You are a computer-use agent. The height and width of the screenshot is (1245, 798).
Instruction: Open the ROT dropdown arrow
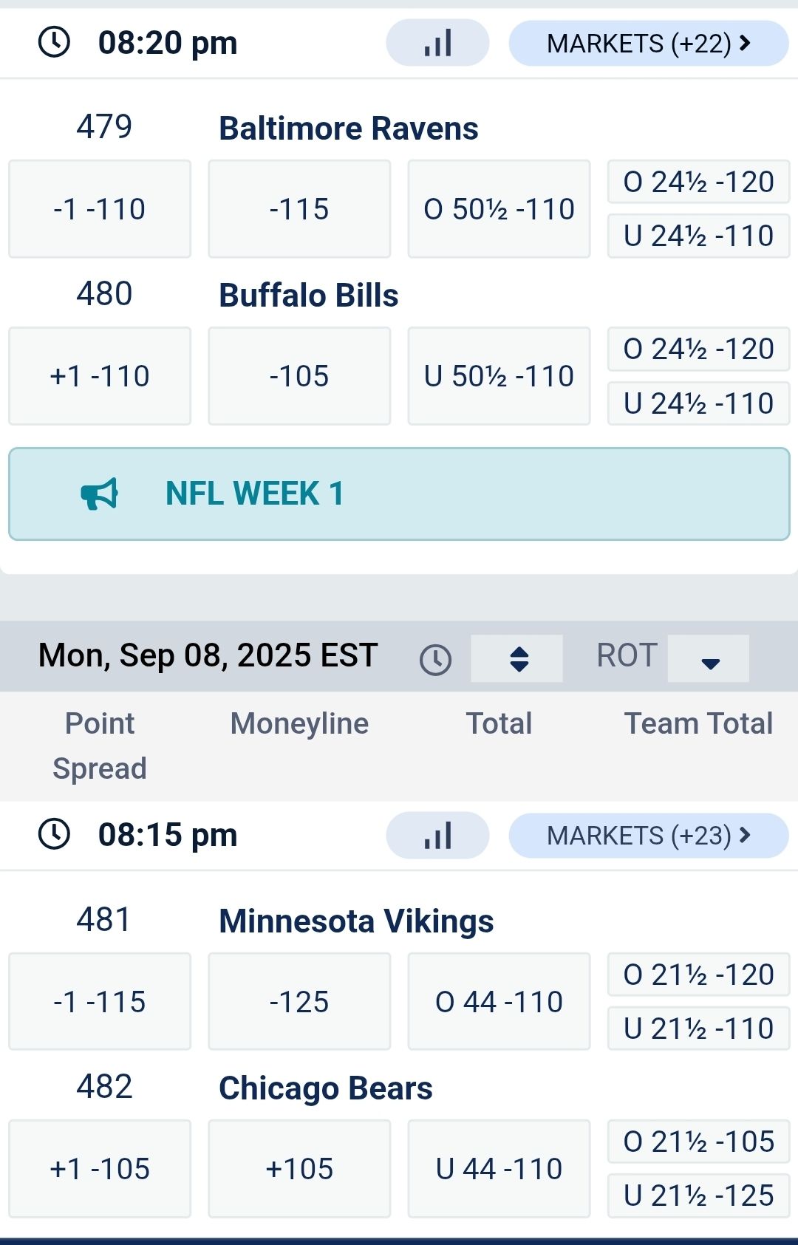point(709,658)
